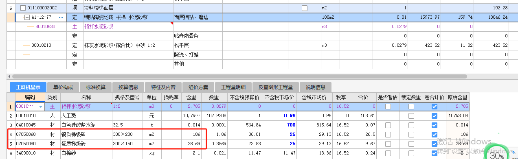Open the code dropdown in row 1 of the materials grid
518x159 pixels.
pos(40,106)
